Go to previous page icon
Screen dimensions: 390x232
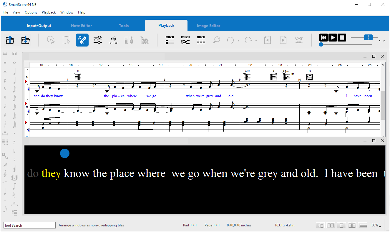pos(267,40)
